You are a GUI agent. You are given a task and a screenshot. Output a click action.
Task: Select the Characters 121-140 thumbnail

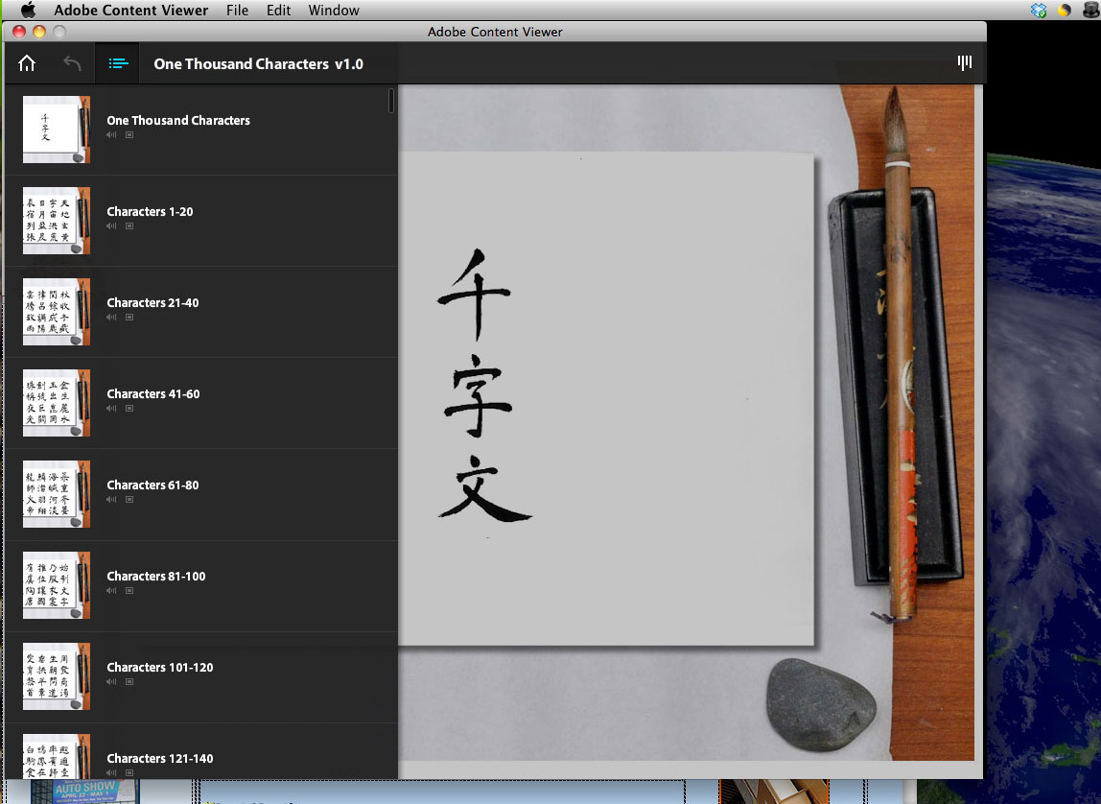pos(57,756)
